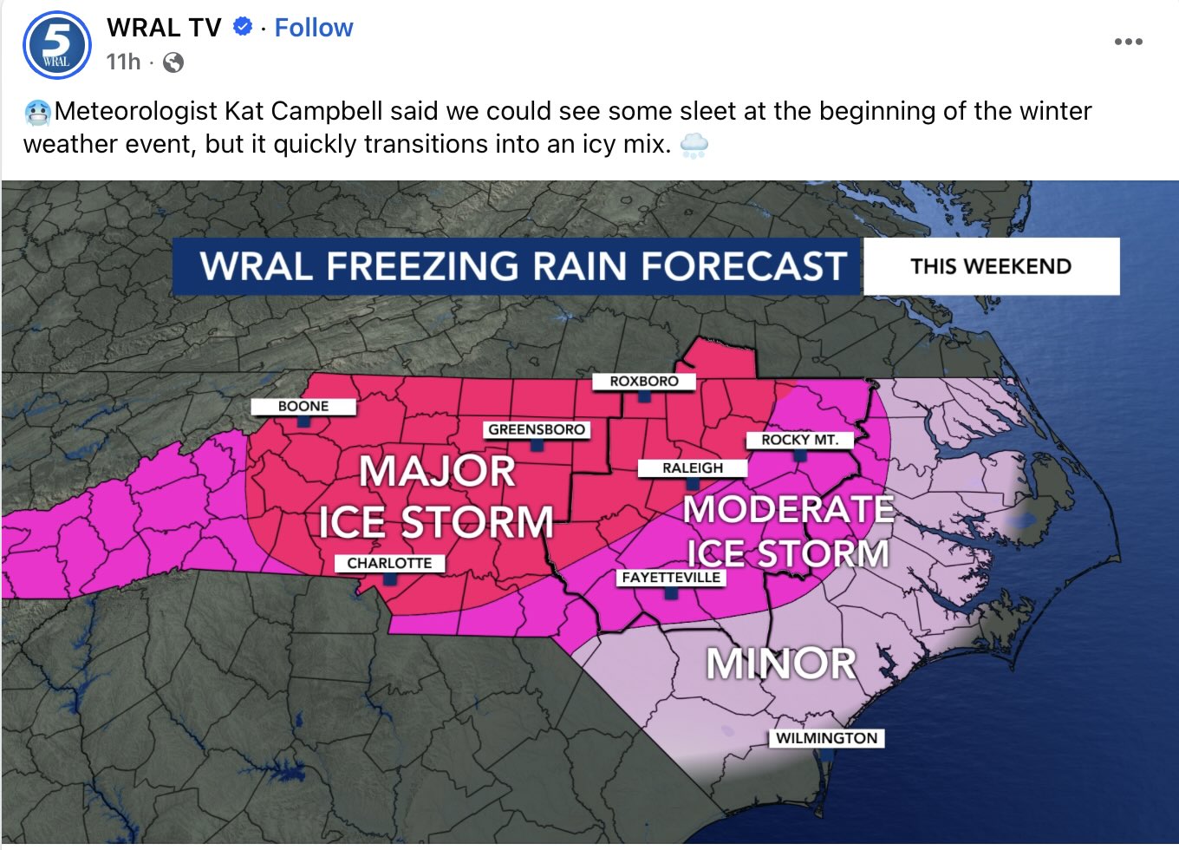Viewport: 1179px width, 850px height.
Task: Click the 11h post timestamp
Action: pos(122,62)
